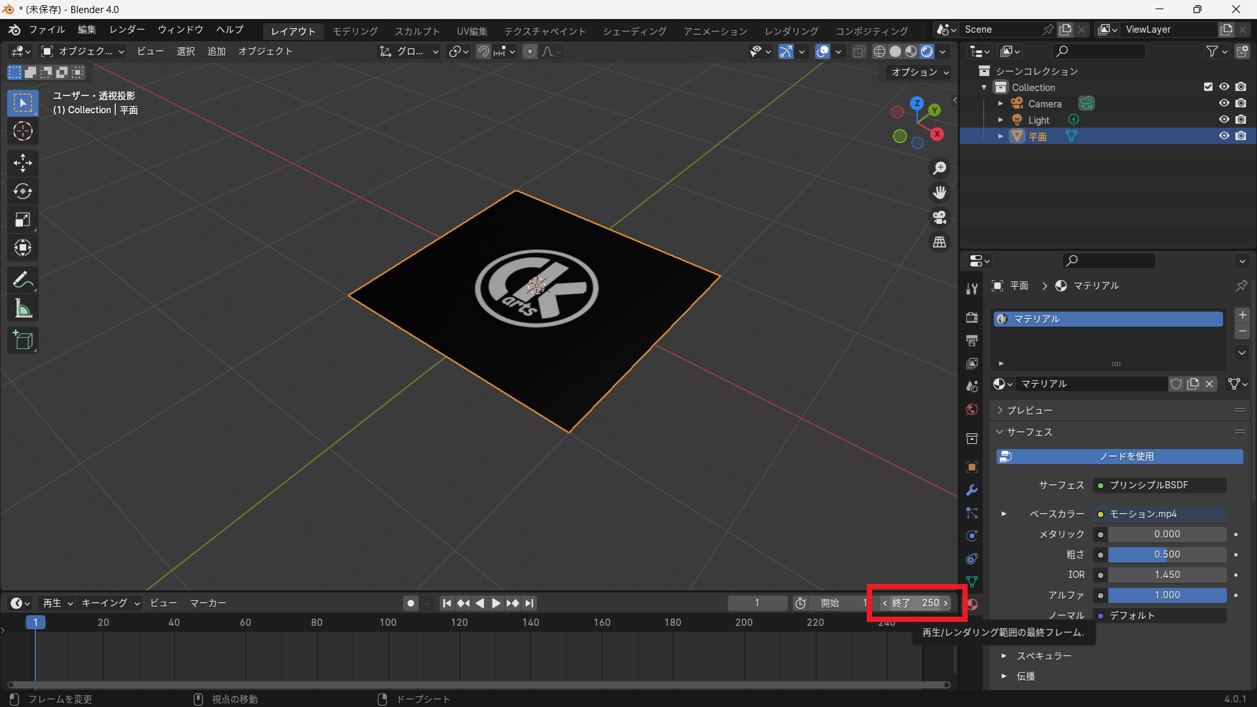Toggle camera view in viewport
The height and width of the screenshot is (707, 1257).
(x=939, y=217)
